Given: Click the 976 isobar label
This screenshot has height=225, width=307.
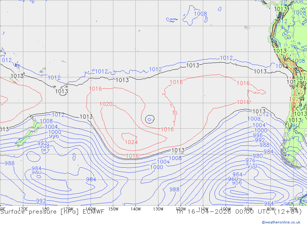Looking at the screenshot, I should click(251, 161).
